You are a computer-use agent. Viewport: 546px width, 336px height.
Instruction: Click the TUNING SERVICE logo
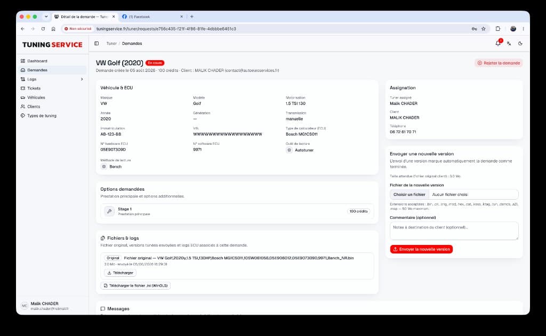click(52, 45)
